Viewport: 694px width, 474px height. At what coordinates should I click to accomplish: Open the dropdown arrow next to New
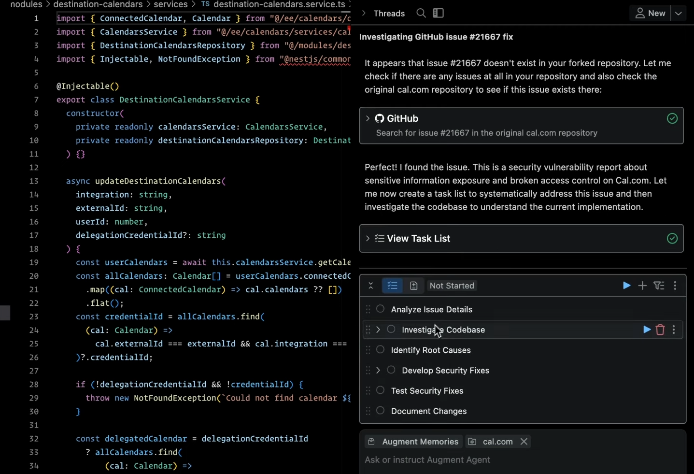click(679, 13)
